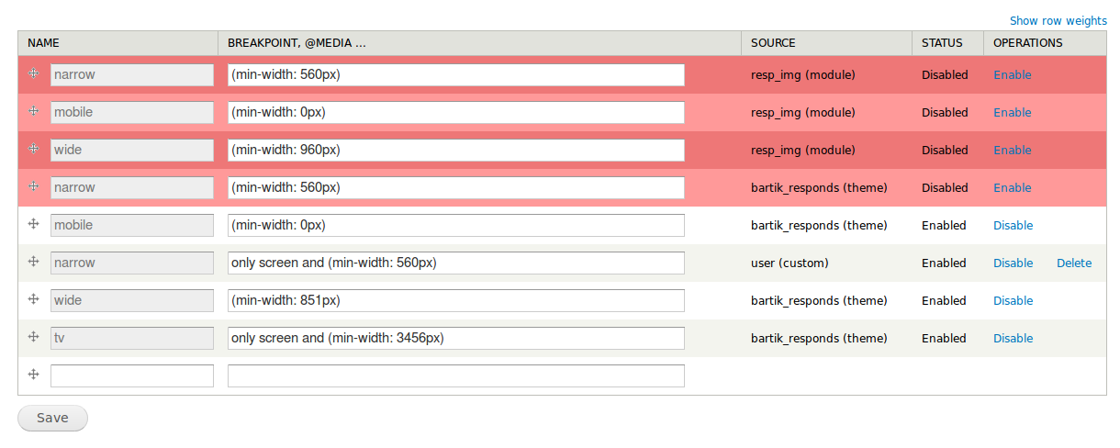Focus the empty new breakpoint name field
Image resolution: width=1120 pixels, height=448 pixels.
(132, 375)
